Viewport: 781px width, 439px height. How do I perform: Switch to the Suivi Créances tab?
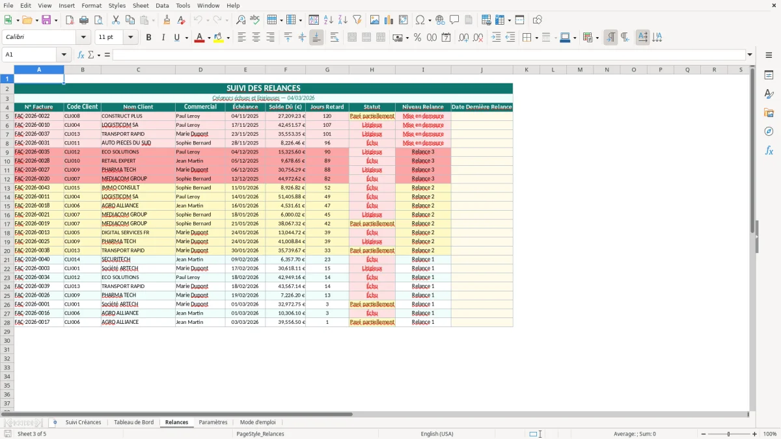point(83,423)
